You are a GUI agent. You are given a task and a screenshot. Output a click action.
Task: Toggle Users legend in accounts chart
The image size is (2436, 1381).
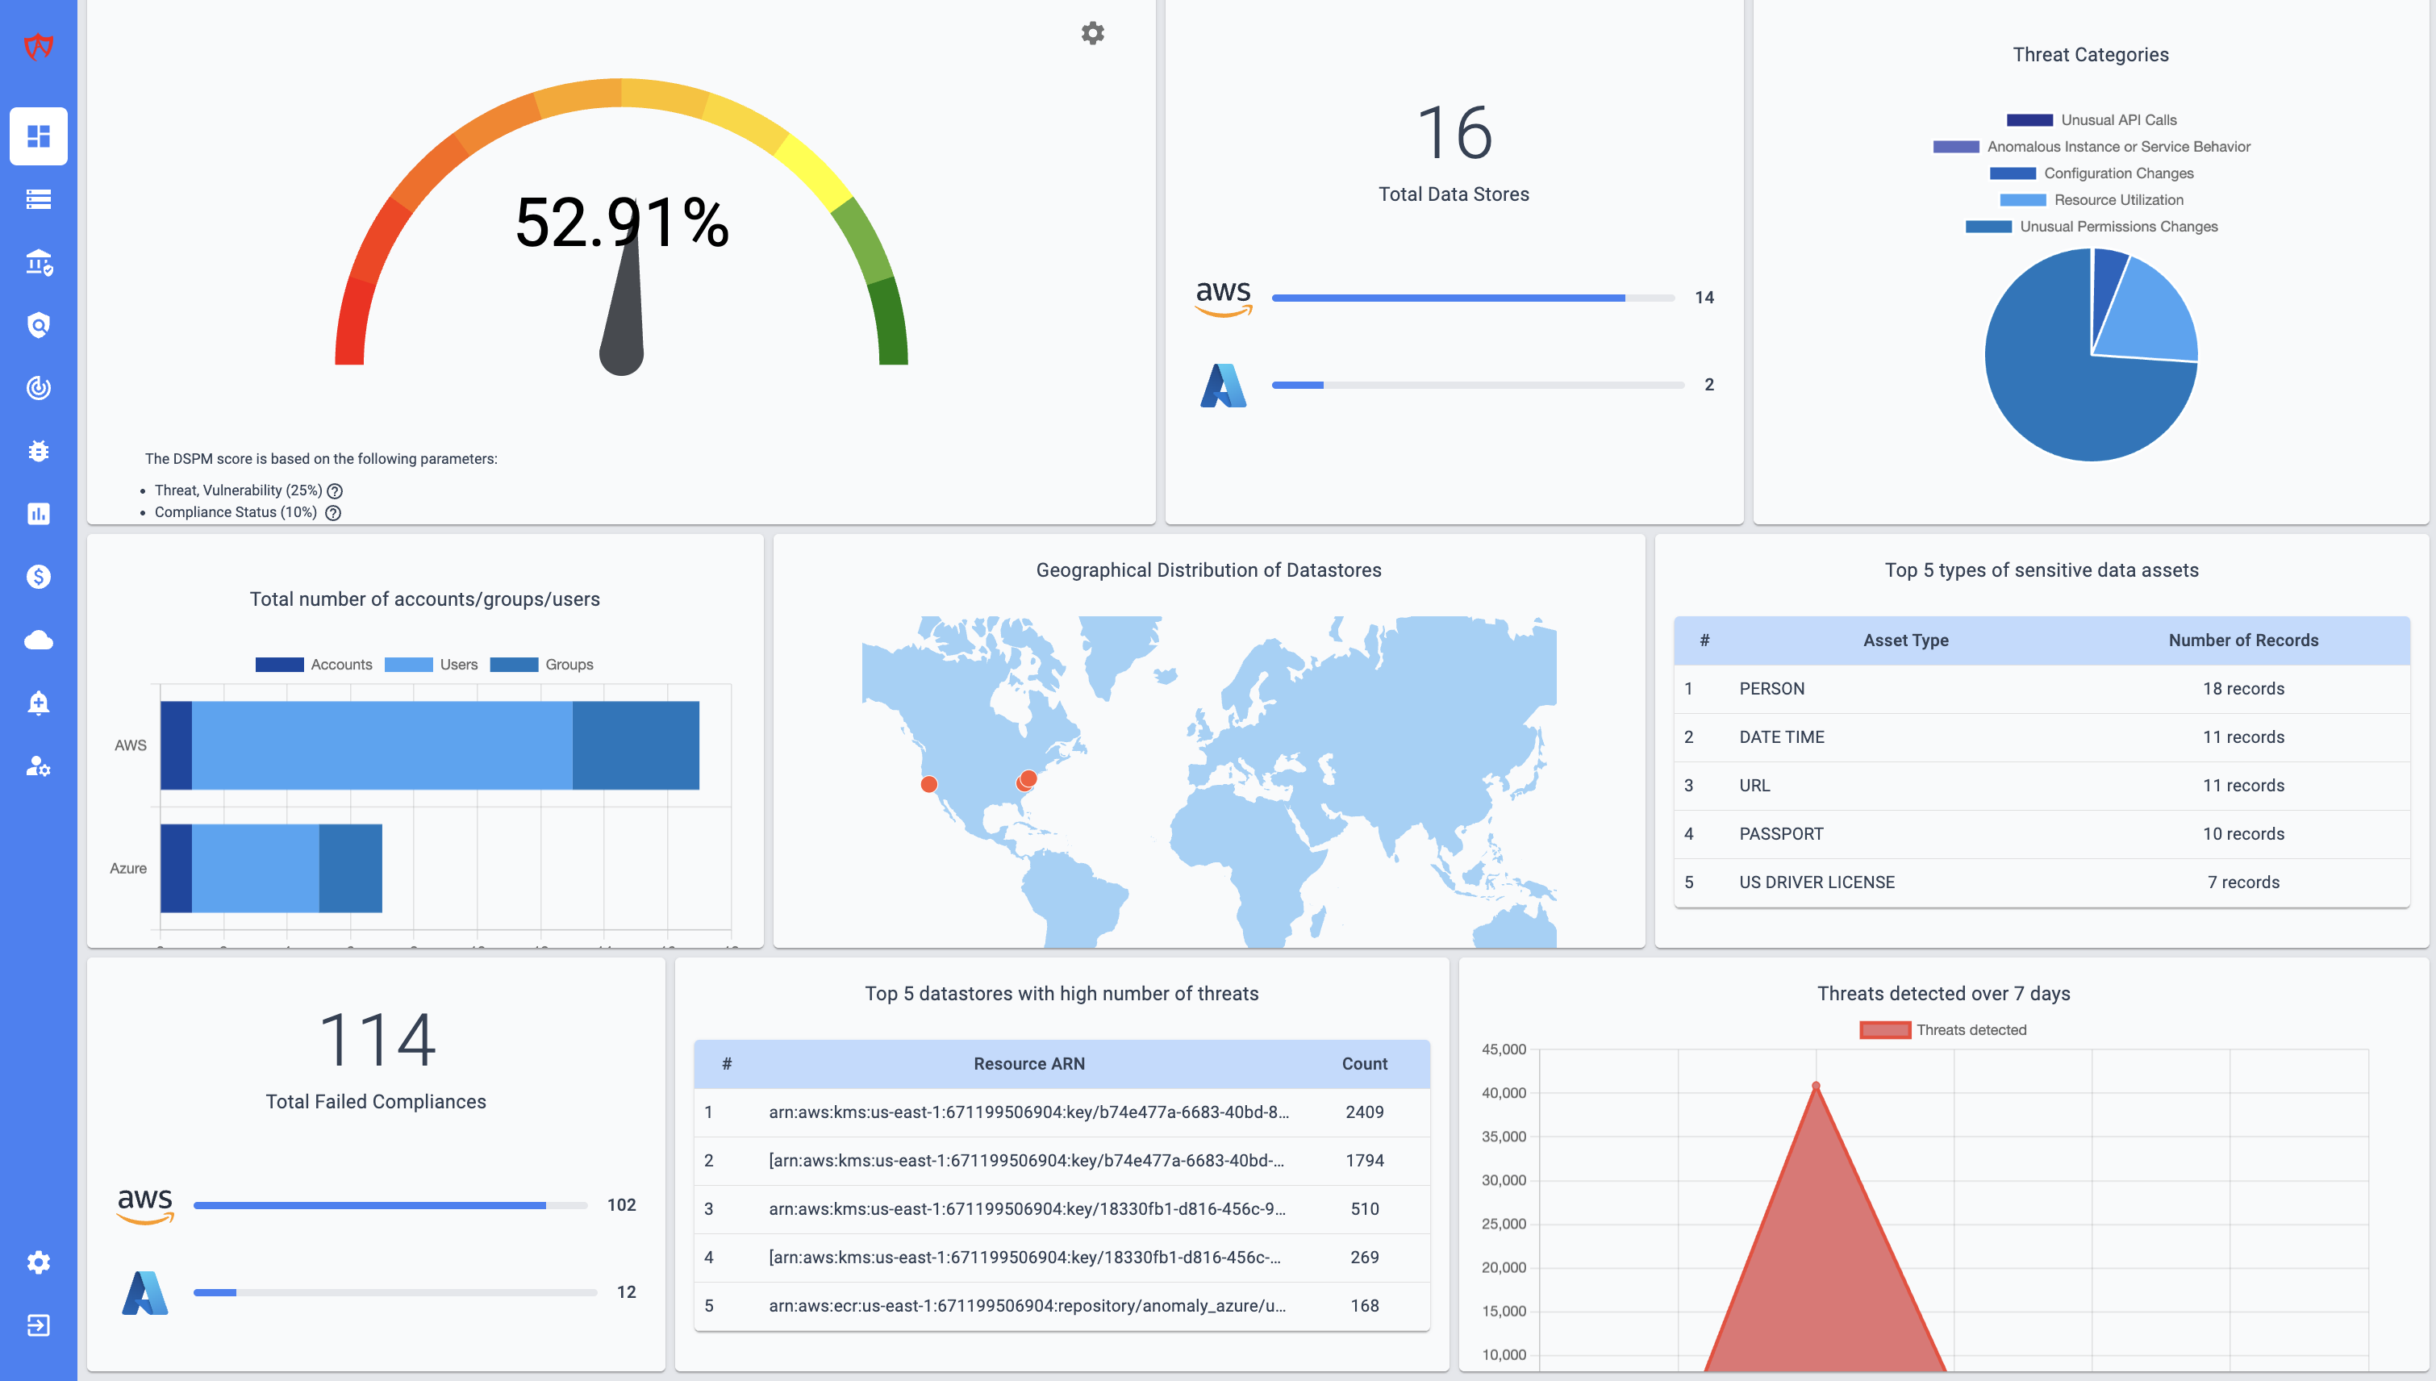(x=432, y=664)
